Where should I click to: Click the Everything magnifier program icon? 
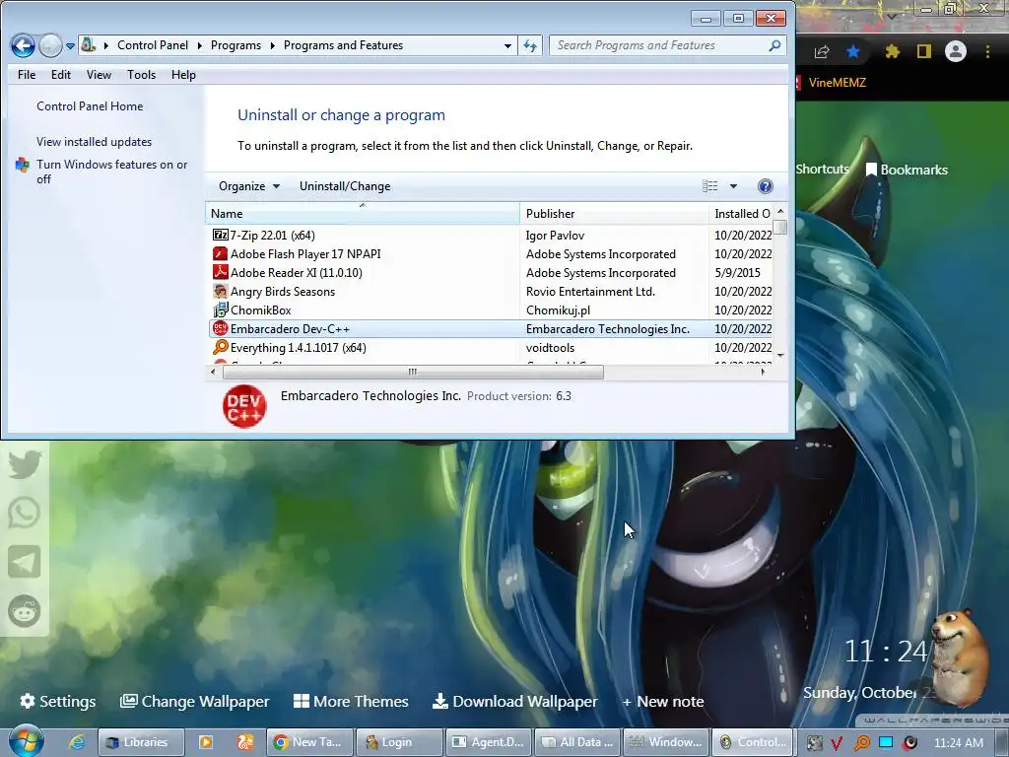pyautogui.click(x=220, y=347)
